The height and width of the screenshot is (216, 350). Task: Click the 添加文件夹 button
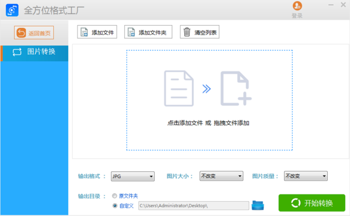click(148, 32)
